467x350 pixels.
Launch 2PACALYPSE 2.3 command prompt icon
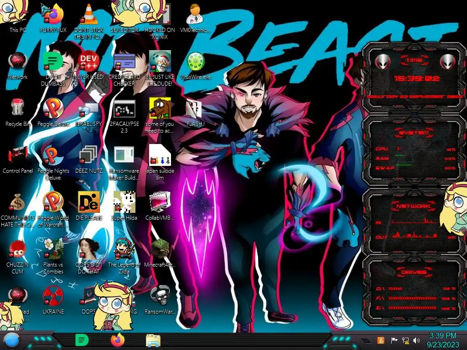tap(124, 108)
